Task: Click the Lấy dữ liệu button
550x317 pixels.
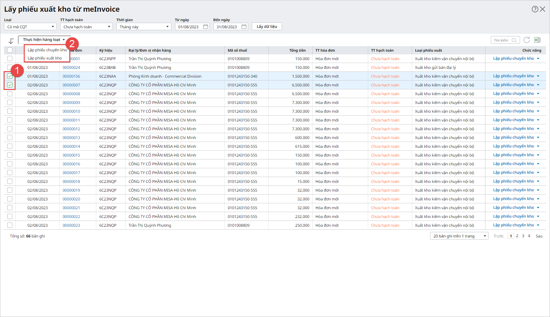Action: 267,27
